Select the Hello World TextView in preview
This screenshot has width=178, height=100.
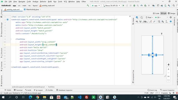pos(152,55)
